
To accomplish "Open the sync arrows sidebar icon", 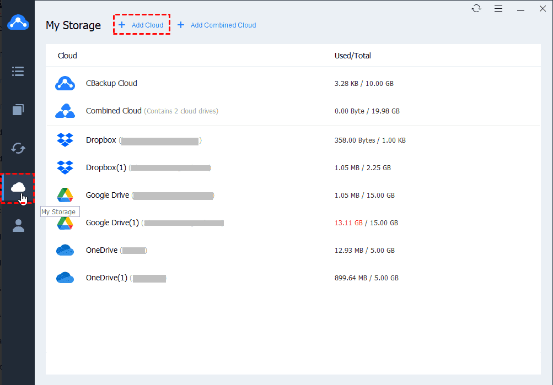I will 18,148.
